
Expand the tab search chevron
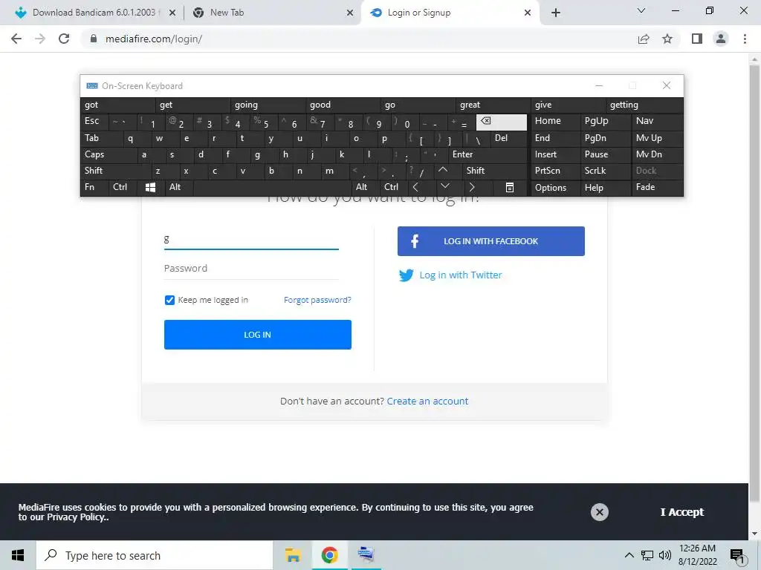coord(641,10)
